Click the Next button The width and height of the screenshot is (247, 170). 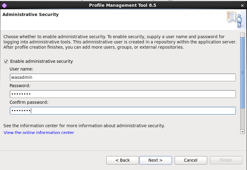pos(155,160)
